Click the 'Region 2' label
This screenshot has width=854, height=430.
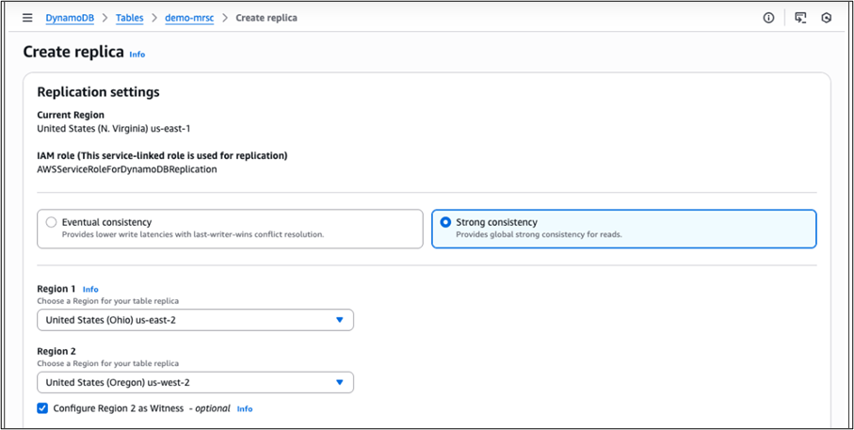(x=56, y=352)
